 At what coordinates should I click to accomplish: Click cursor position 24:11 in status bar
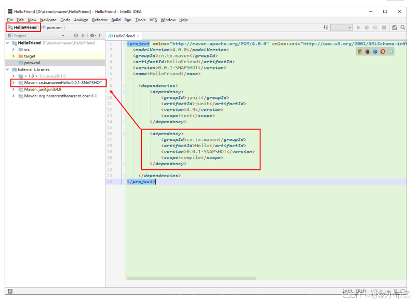[x=347, y=291]
